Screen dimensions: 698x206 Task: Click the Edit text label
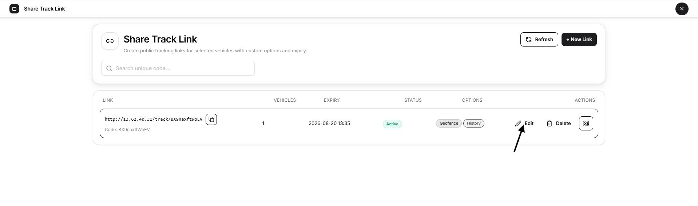[529, 124]
